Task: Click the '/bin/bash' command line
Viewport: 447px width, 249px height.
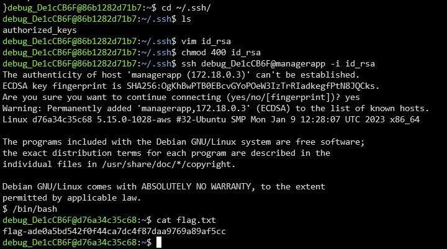Action: tap(30, 209)
